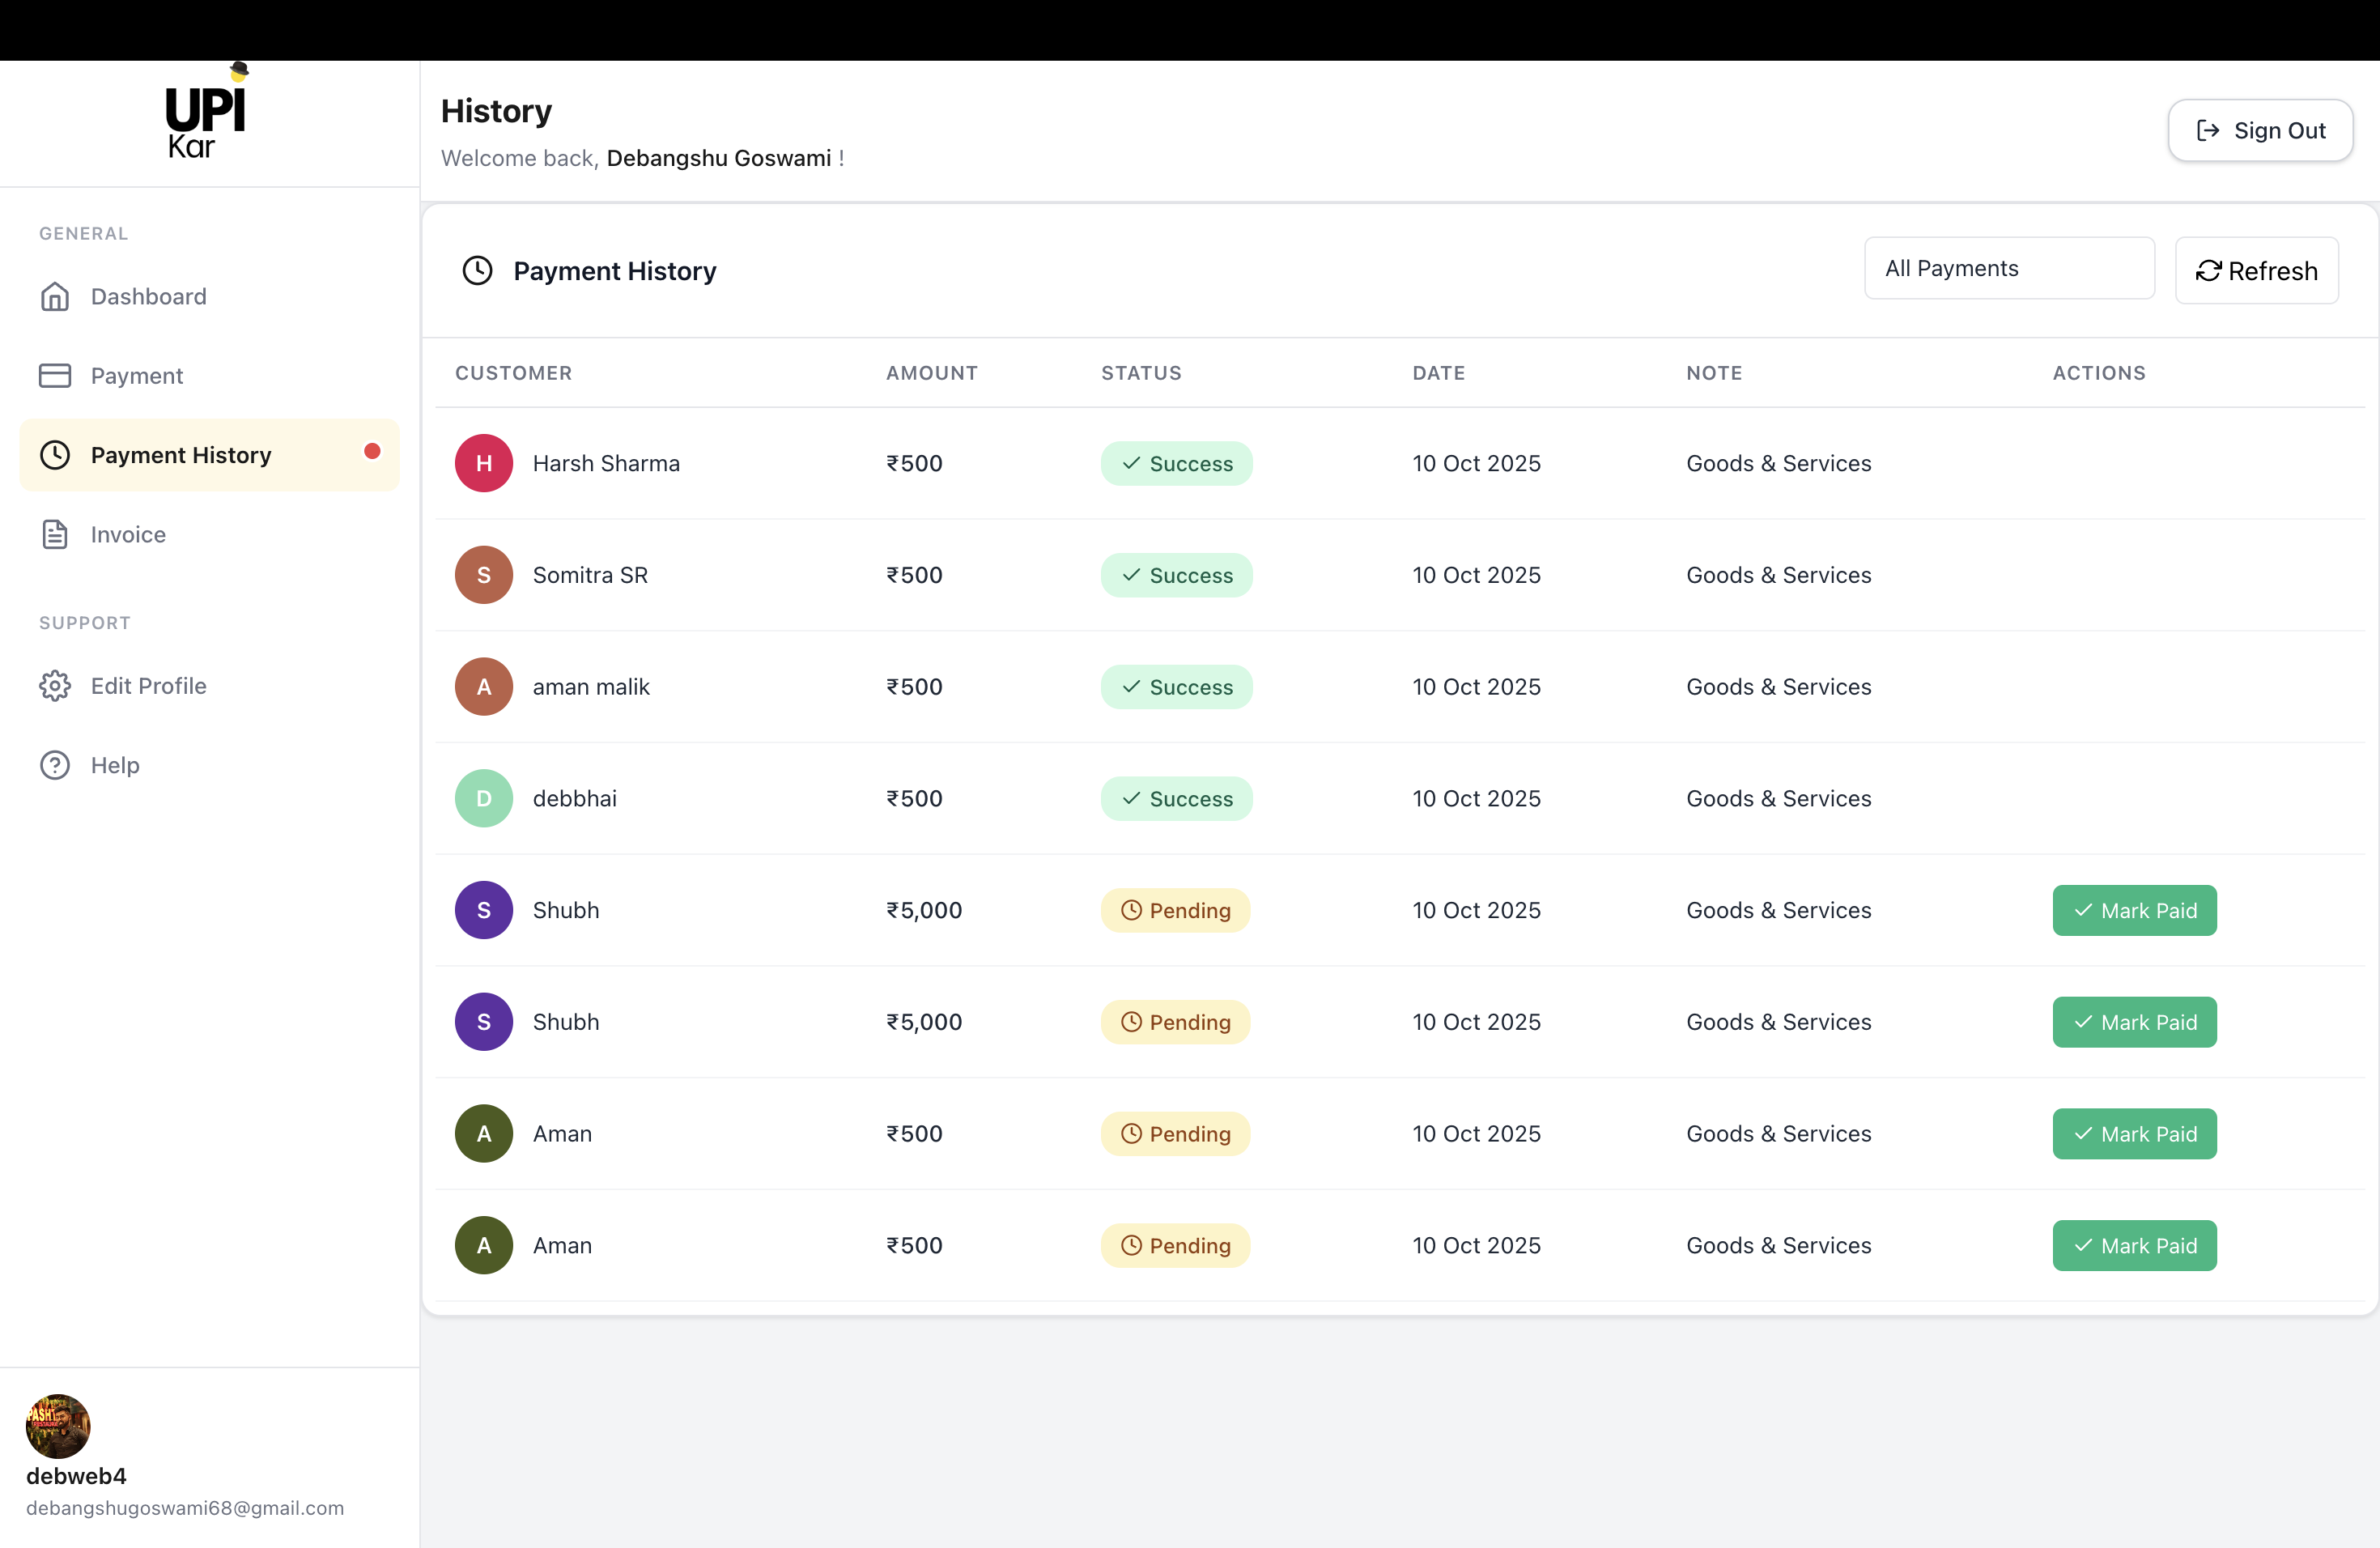Click the Pending badge on first Aman row
Viewport: 2380px width, 1548px height.
[x=1175, y=1134]
